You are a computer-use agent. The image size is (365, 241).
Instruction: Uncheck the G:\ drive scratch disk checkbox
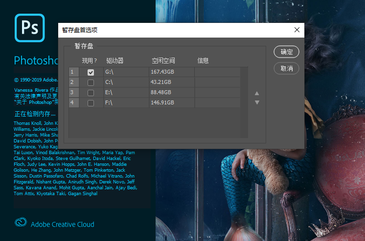(x=91, y=72)
